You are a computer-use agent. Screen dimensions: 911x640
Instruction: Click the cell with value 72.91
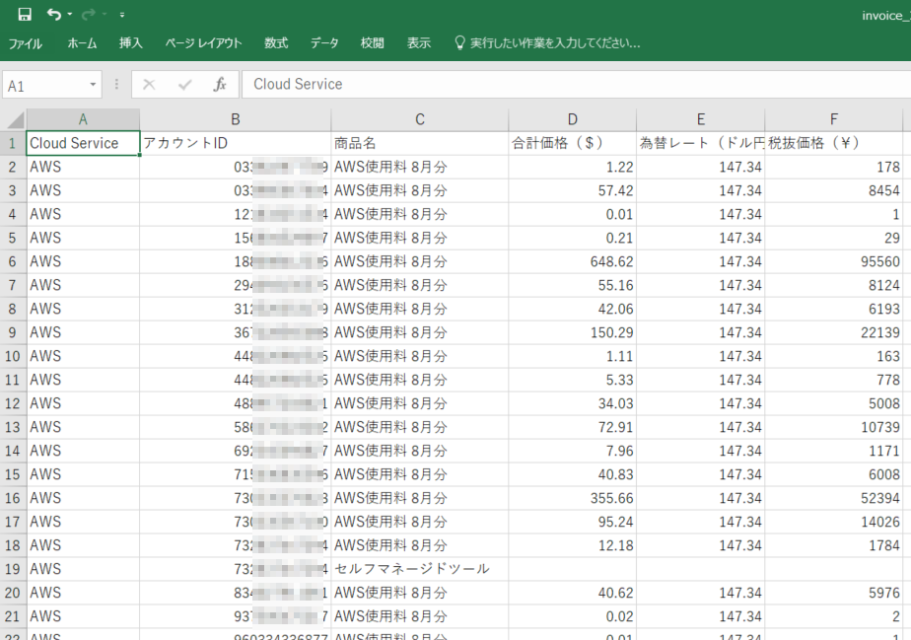pyautogui.click(x=572, y=427)
